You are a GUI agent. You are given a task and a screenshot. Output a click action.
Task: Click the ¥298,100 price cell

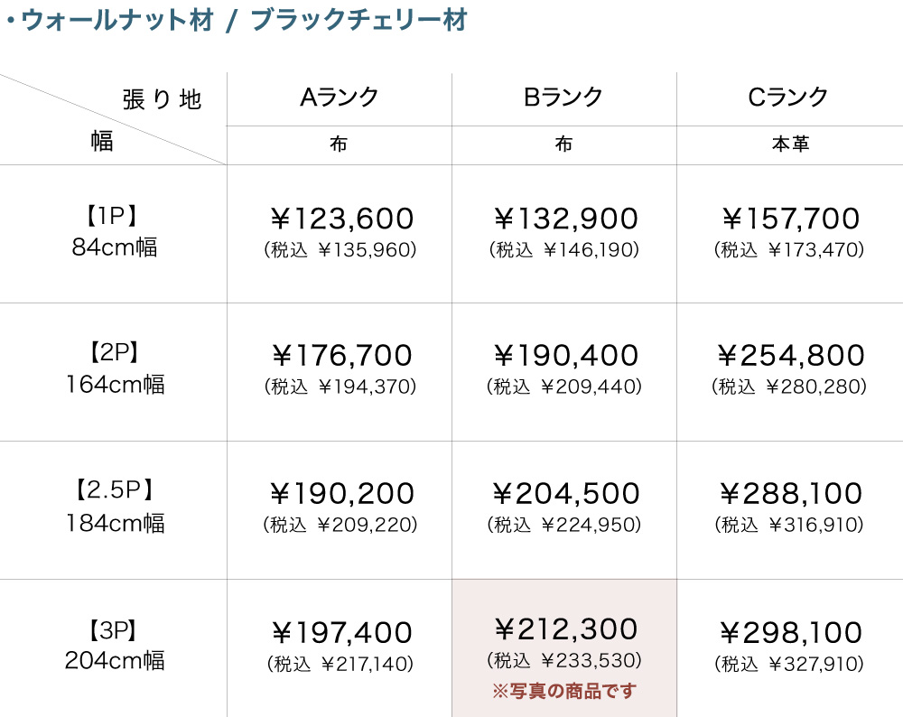point(790,646)
